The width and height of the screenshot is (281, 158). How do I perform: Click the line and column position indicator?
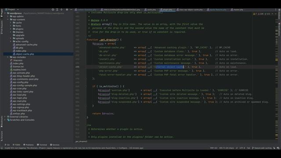tap(227, 148)
